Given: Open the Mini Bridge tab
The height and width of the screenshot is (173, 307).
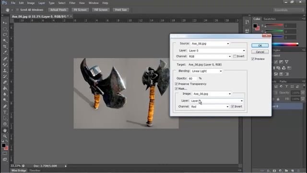Looking at the screenshot, I should point(19,171).
